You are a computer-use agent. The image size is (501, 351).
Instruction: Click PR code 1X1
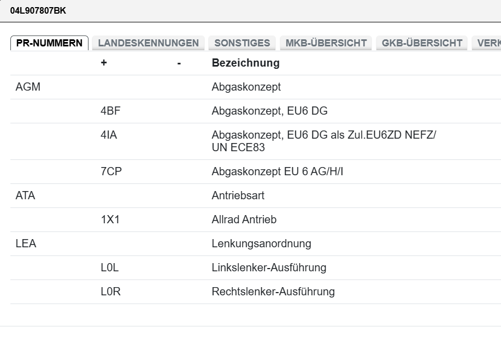click(x=110, y=219)
